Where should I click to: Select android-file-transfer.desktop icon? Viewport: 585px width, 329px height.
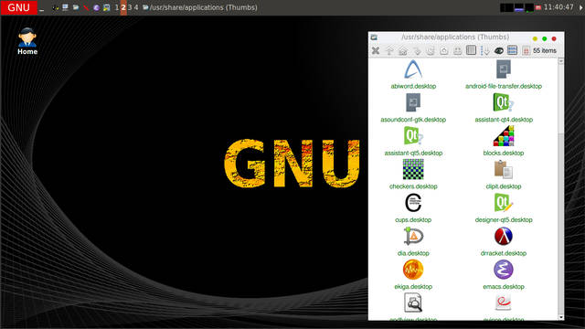(504, 69)
